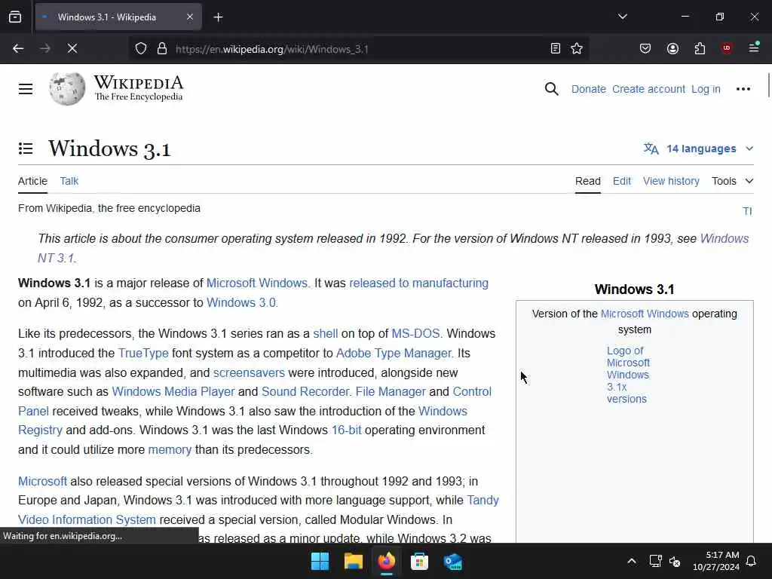Open the View history tab

671,181
